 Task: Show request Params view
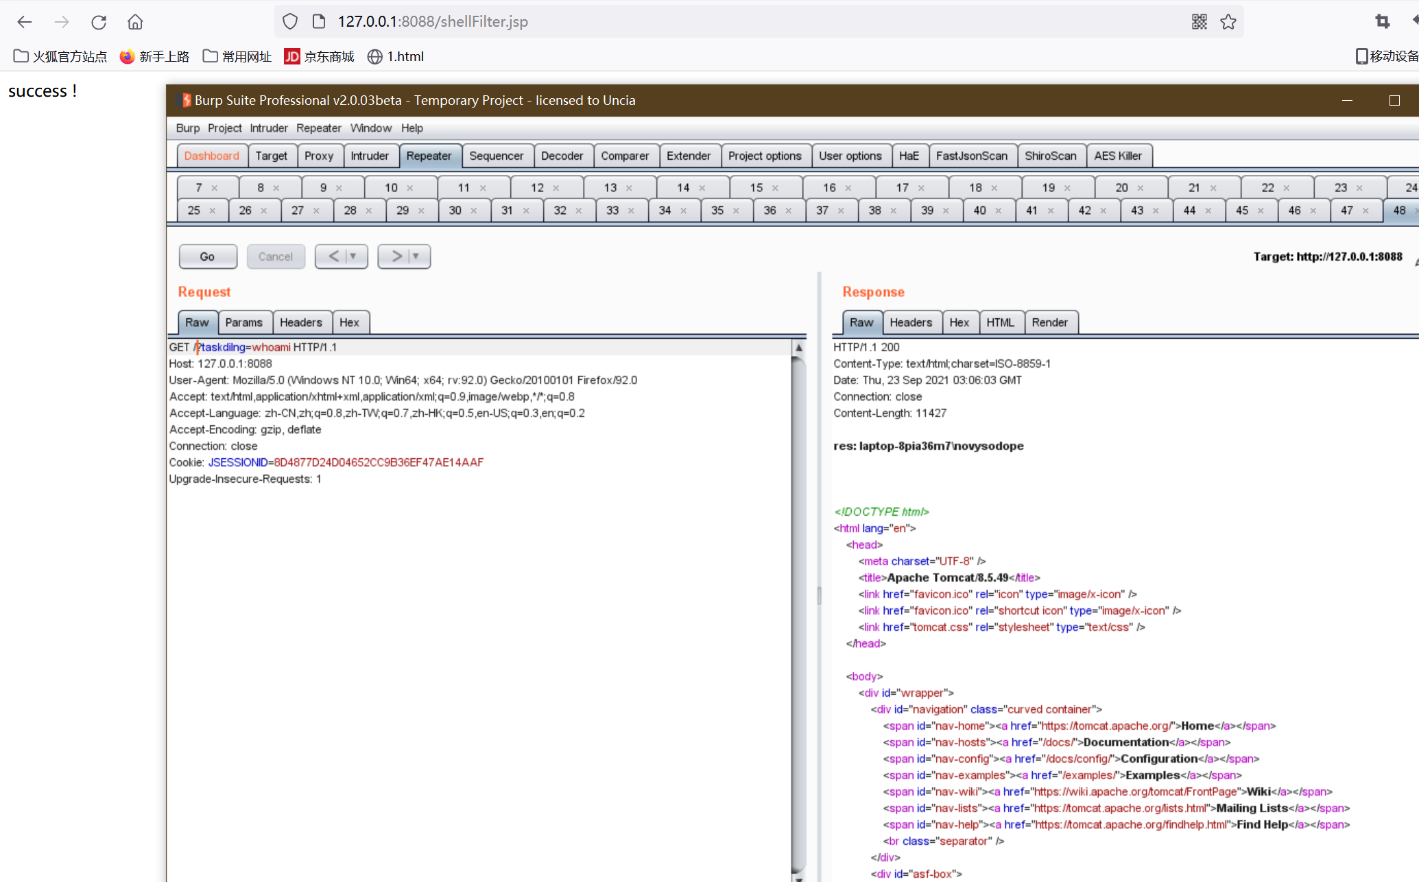tap(244, 322)
